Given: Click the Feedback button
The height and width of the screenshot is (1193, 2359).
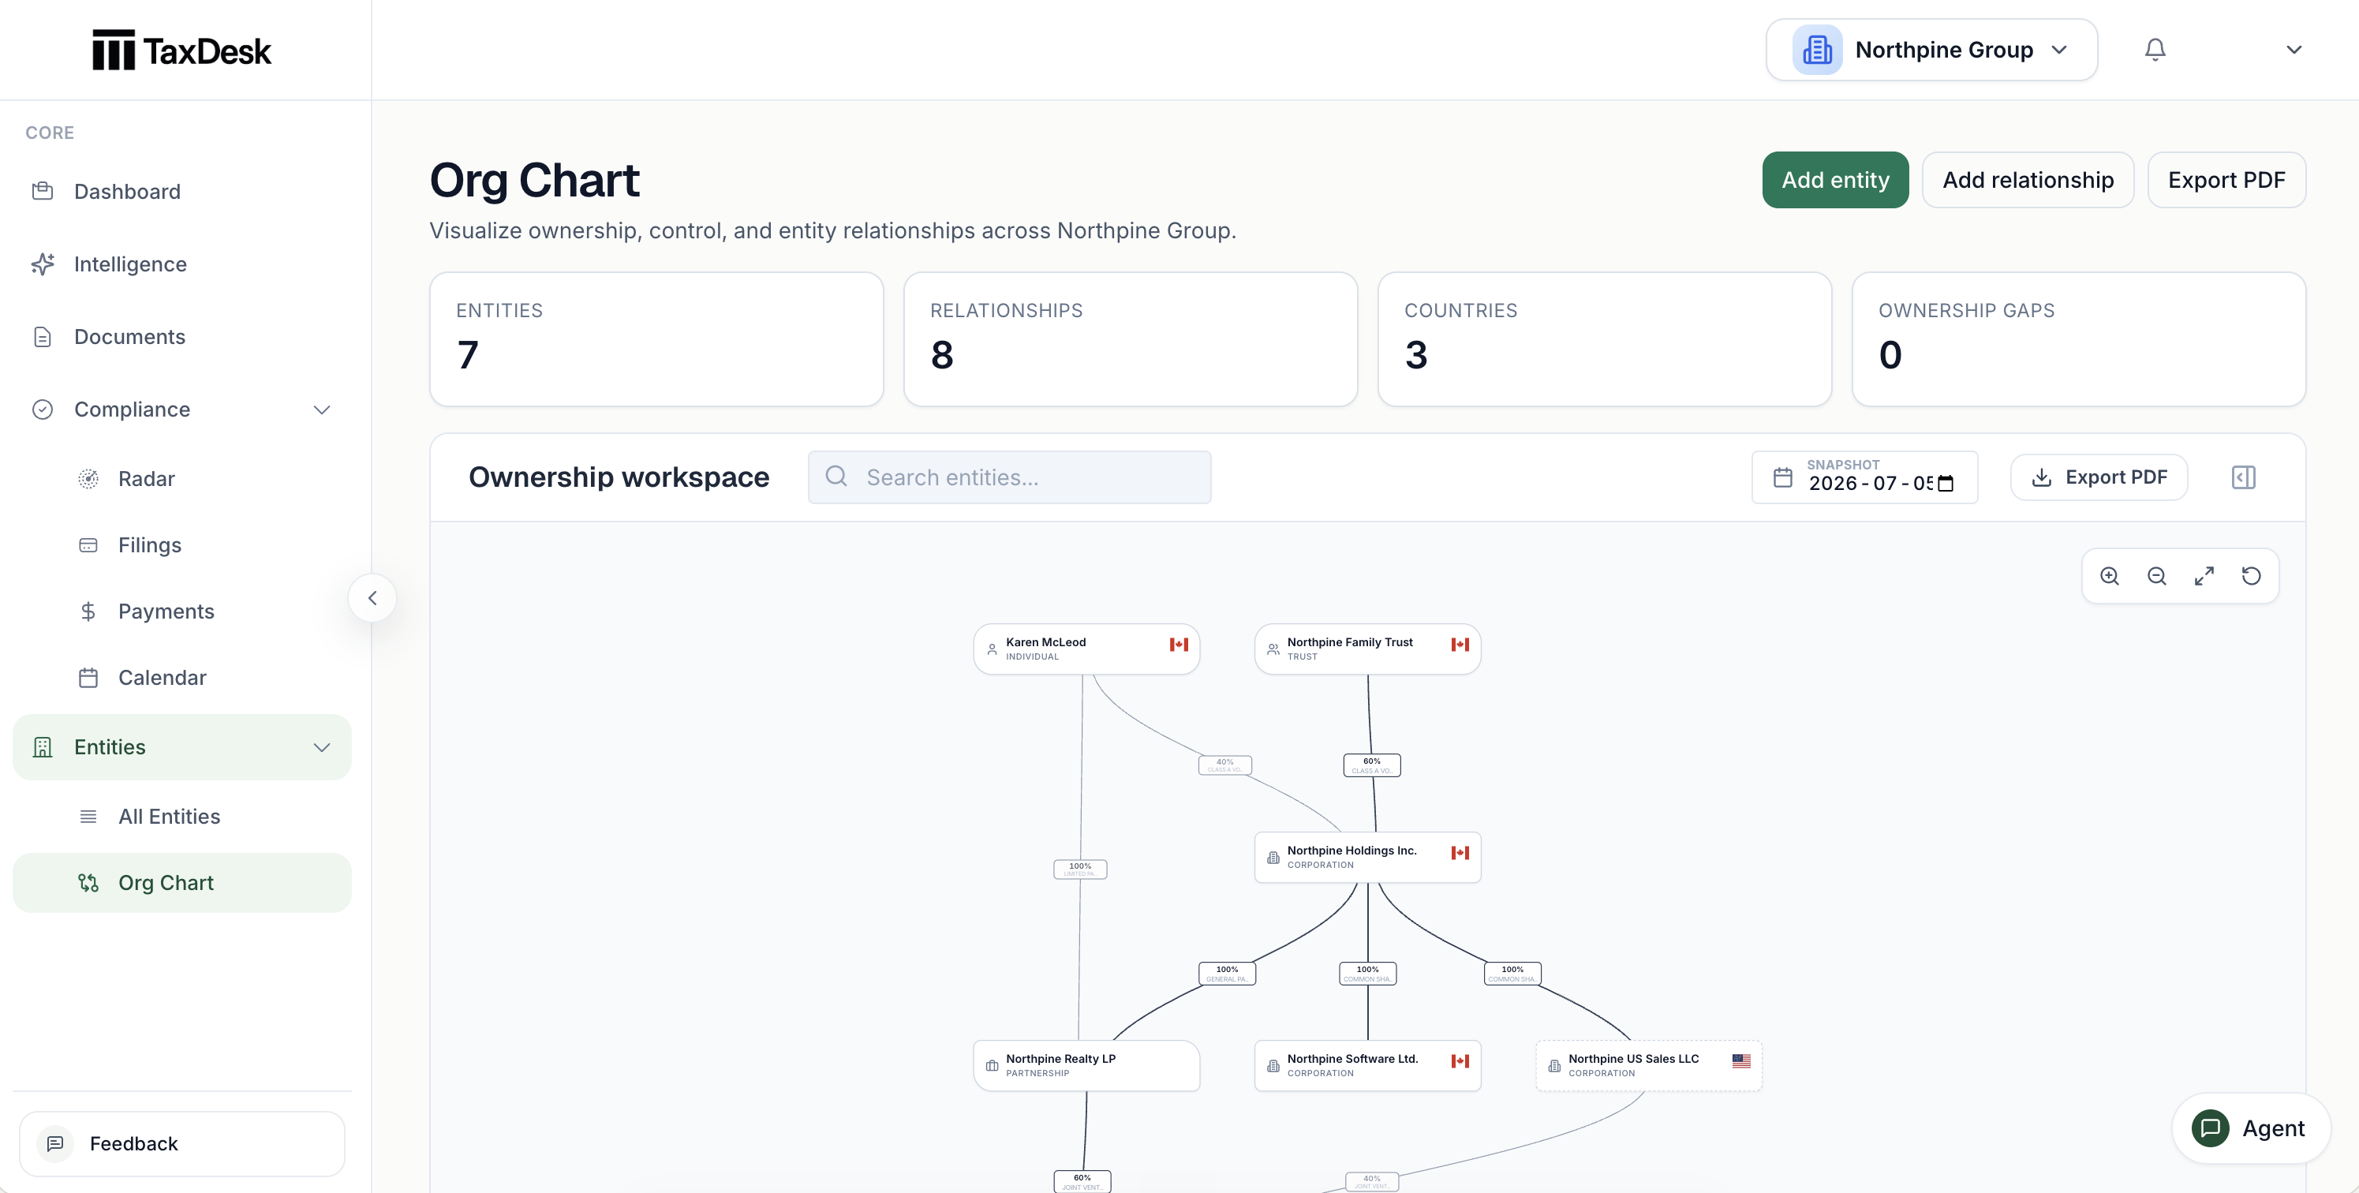Looking at the screenshot, I should click(182, 1143).
